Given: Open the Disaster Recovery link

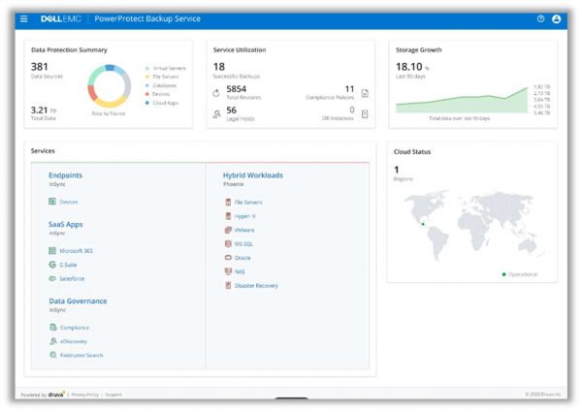Looking at the screenshot, I should point(256,286).
